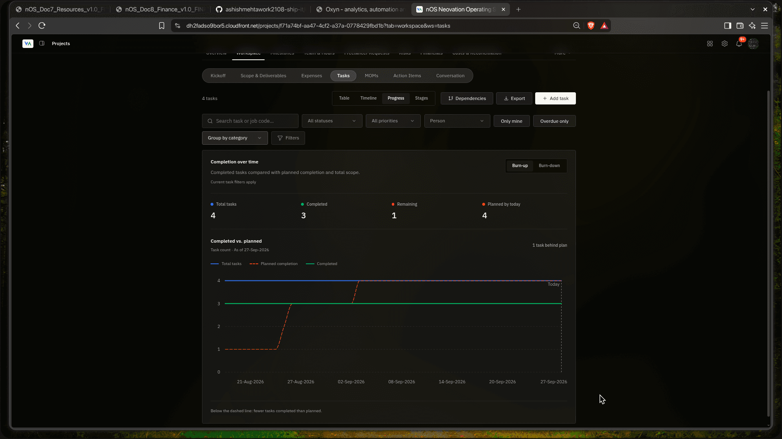Open the Scope & Deliverables tab
Screen dimensions: 782x439
click(x=264, y=76)
